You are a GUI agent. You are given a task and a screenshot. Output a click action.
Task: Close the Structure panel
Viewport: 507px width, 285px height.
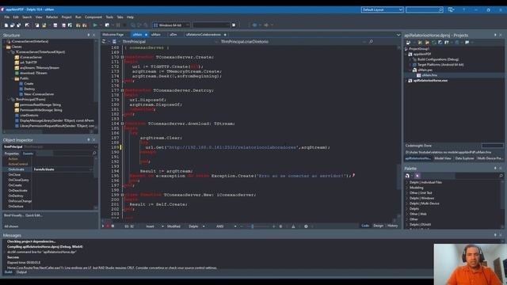94,35
